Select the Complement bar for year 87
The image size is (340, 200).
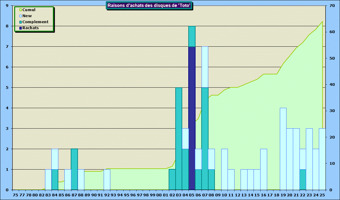(x=74, y=169)
